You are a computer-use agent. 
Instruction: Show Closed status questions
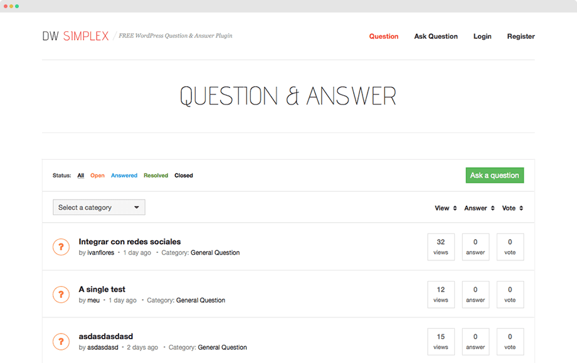click(x=184, y=176)
